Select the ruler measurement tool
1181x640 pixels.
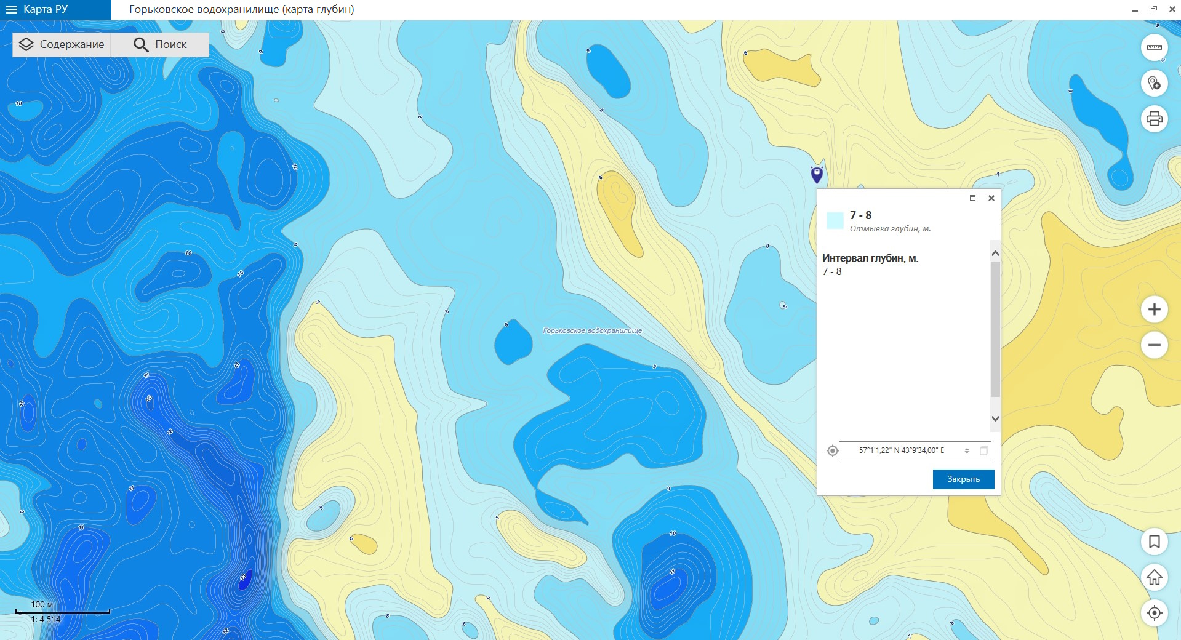click(x=1154, y=47)
